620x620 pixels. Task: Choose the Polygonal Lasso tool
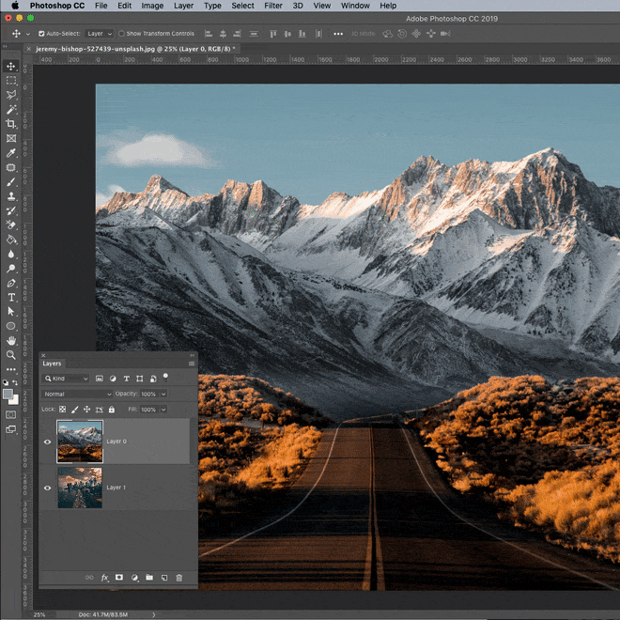(11, 95)
